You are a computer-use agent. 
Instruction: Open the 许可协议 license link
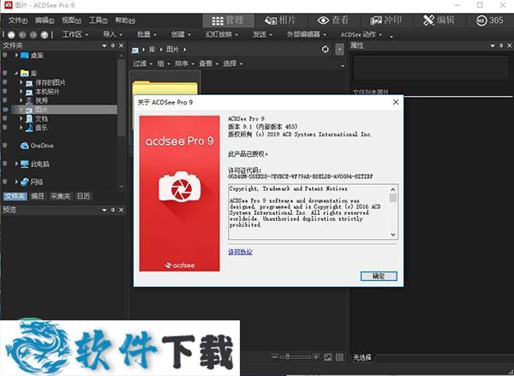240,252
